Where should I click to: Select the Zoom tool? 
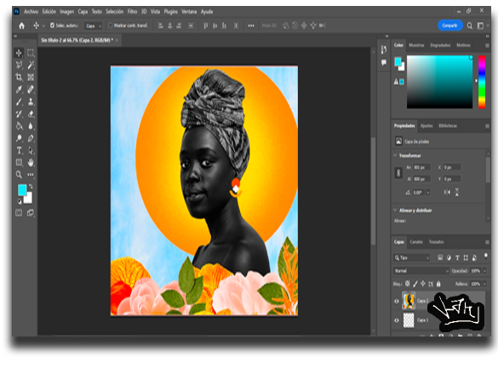pyautogui.click(x=19, y=175)
